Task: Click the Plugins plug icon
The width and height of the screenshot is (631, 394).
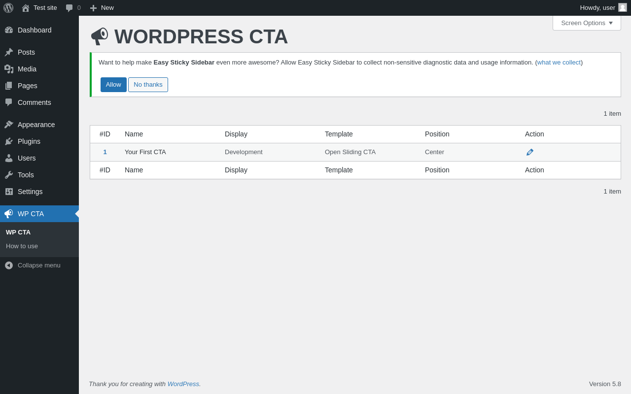Action: (9, 141)
